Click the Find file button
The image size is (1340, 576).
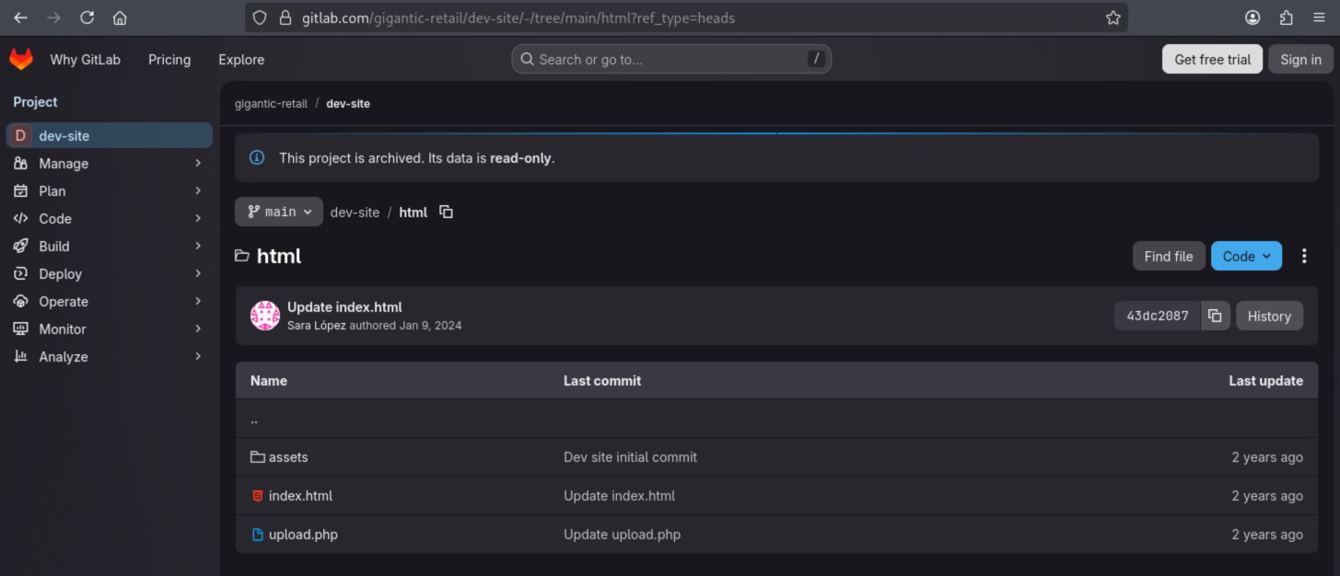click(1168, 256)
